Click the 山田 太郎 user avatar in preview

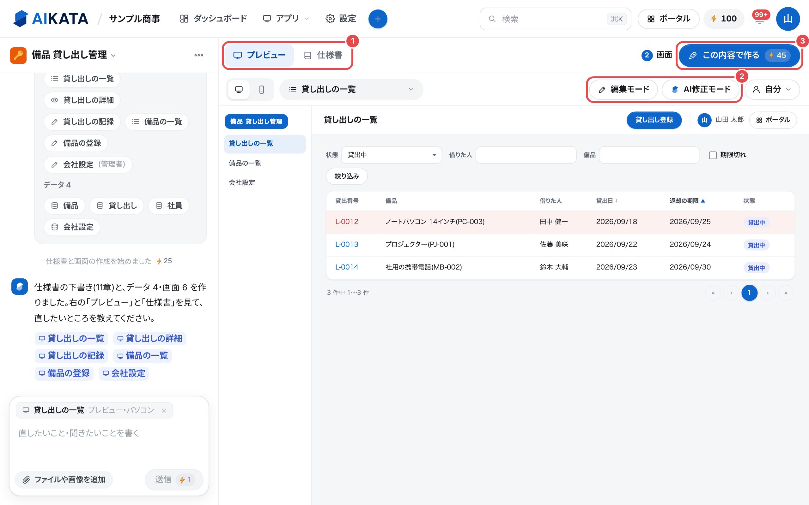pos(704,120)
